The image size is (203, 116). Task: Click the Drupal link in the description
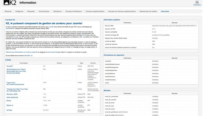15,37
